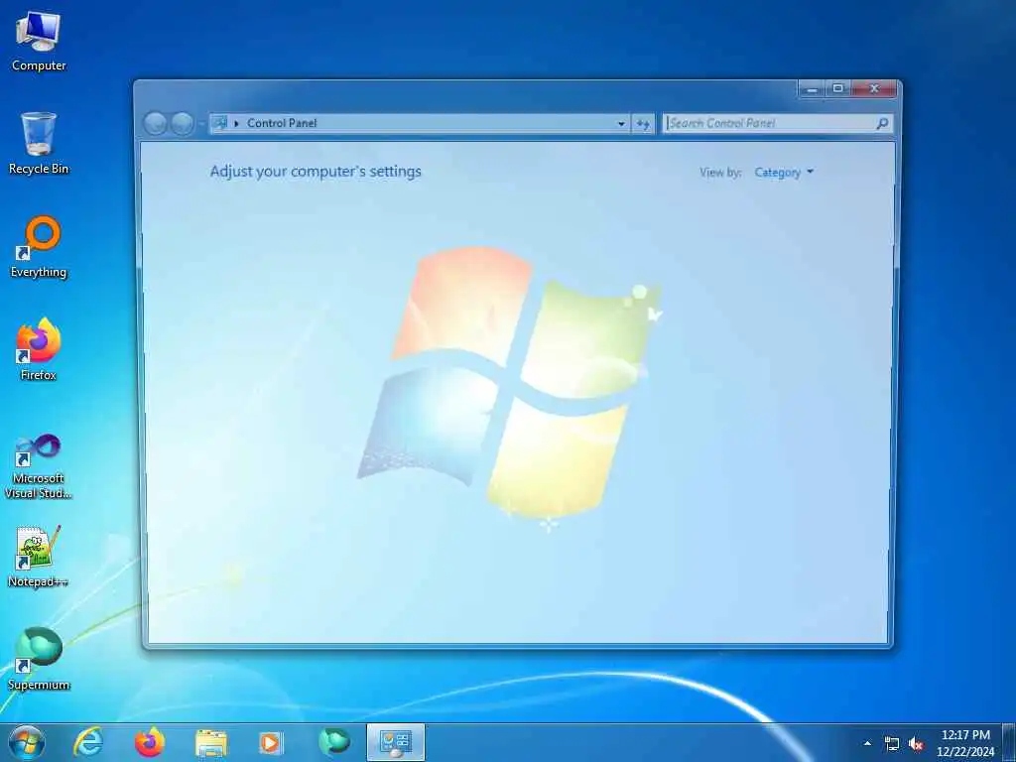Click the search magnifier icon
This screenshot has height=762, width=1016.
coord(882,123)
